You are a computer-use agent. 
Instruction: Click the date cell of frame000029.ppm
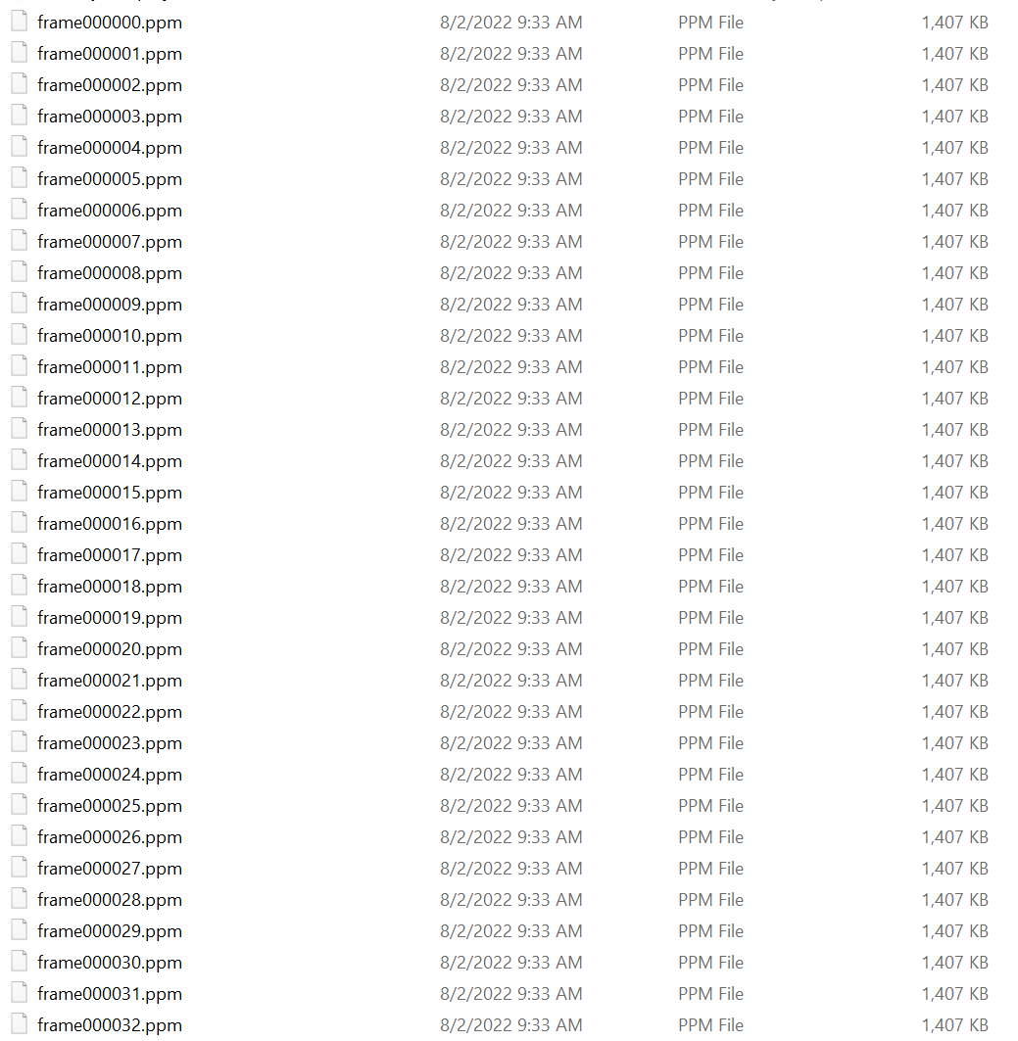[510, 930]
